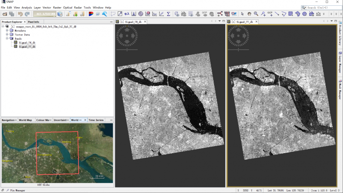Close the World View tab
Viewport: 343px width, 193px height.
tap(85, 120)
